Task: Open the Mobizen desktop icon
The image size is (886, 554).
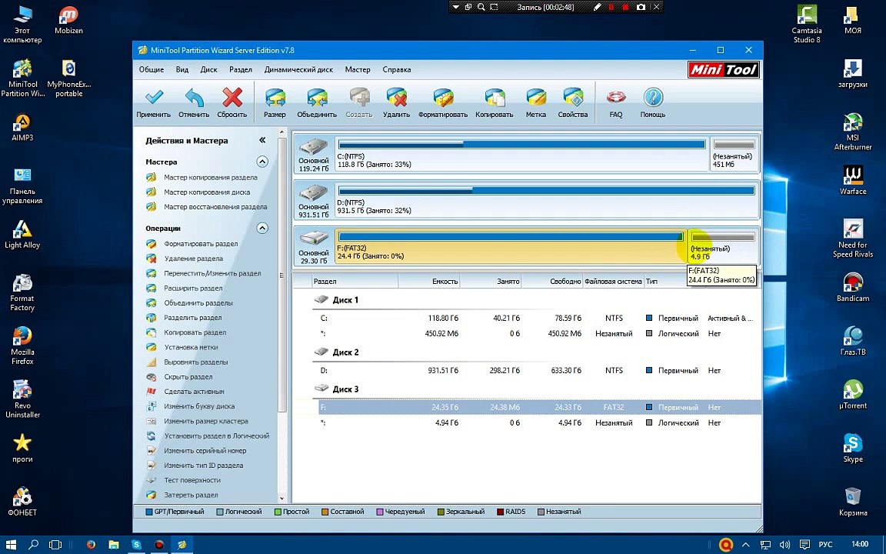Action: pyautogui.click(x=69, y=20)
